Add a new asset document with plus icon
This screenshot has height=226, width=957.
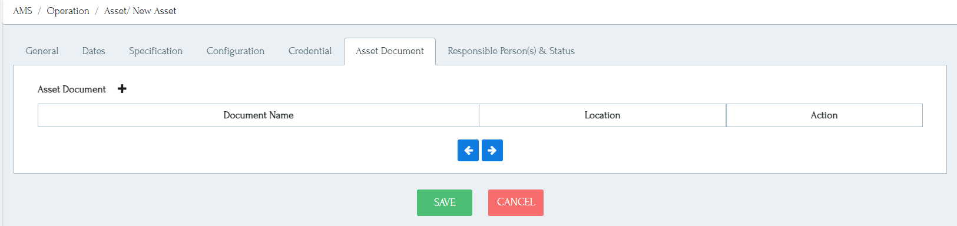[122, 89]
